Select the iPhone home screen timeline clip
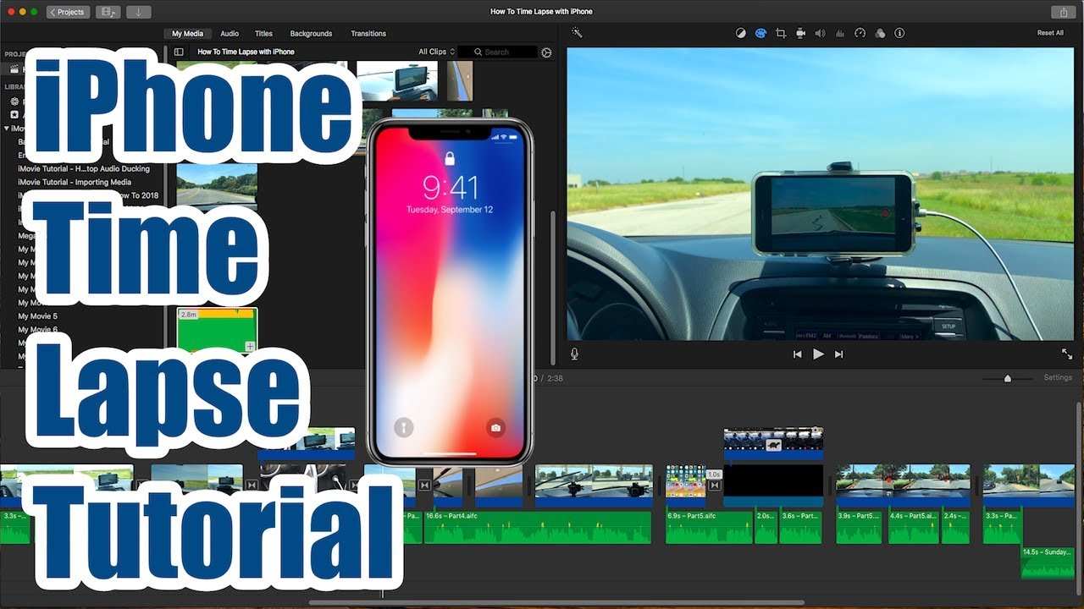The height and width of the screenshot is (609, 1084). point(685,485)
